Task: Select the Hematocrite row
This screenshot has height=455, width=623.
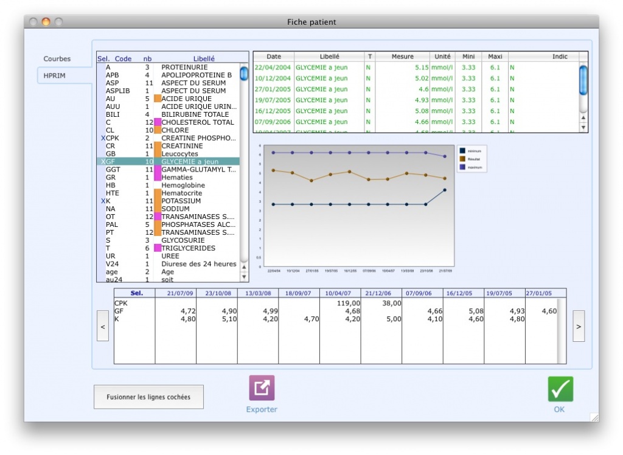Action: (x=168, y=193)
